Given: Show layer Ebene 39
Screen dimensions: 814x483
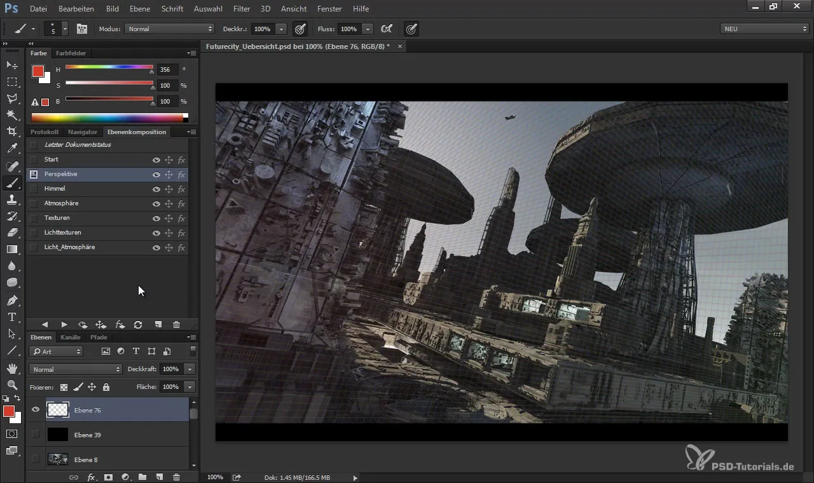Looking at the screenshot, I should (36, 435).
